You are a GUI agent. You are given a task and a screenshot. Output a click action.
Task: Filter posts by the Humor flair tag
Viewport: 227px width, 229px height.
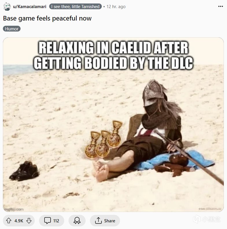(x=12, y=29)
